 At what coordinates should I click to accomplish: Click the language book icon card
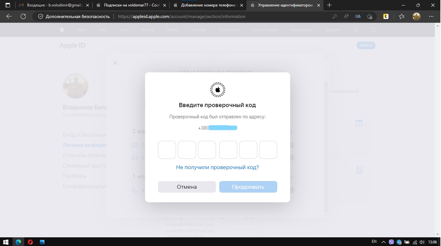(x=359, y=170)
